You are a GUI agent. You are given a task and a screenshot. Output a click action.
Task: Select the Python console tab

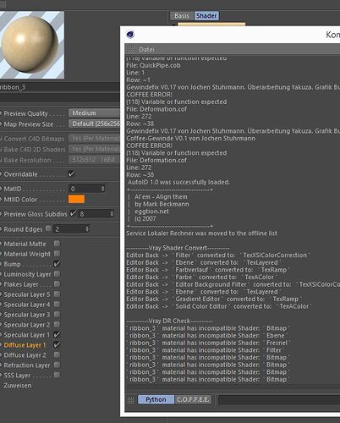156,399
